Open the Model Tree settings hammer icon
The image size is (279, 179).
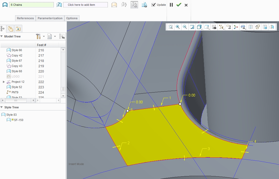(38, 36)
